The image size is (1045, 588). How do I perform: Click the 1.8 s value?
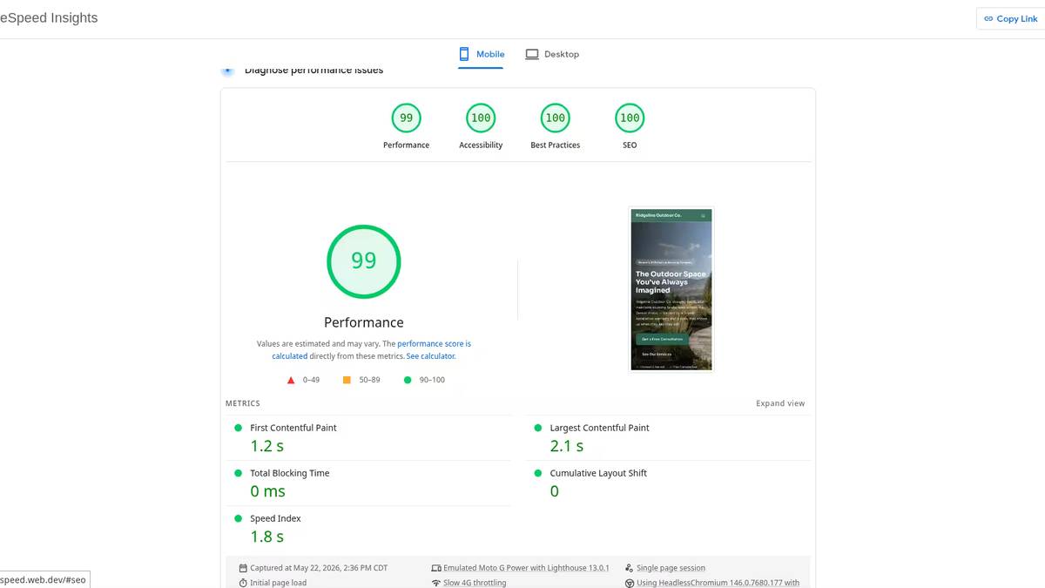pyautogui.click(x=267, y=537)
